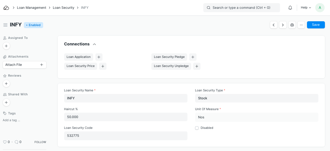The image size is (330, 151).
Task: Open the Help dropdown menu
Action: click(306, 8)
